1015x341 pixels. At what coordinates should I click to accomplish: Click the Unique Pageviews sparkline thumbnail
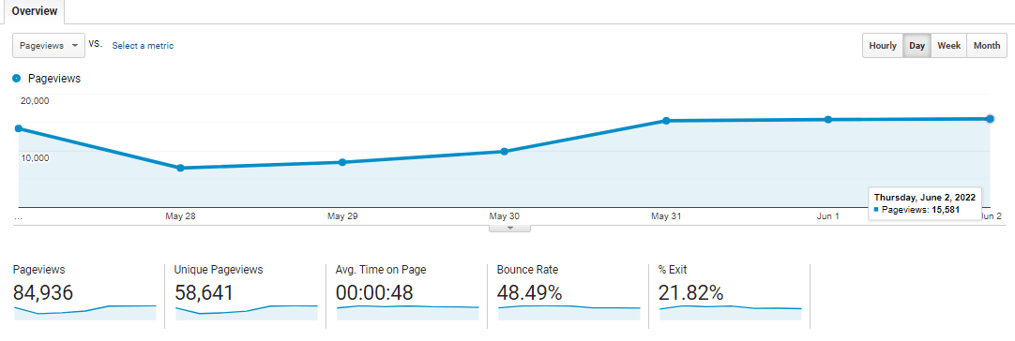(x=246, y=313)
